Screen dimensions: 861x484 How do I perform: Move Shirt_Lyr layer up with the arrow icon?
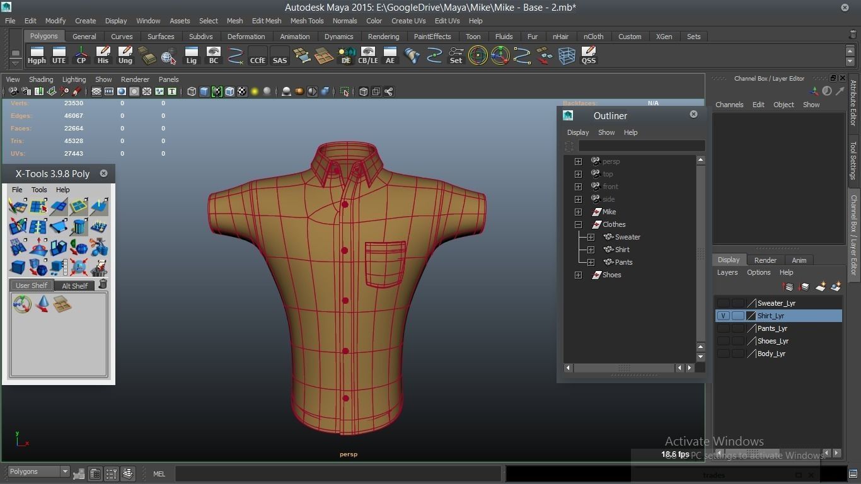[x=788, y=287]
